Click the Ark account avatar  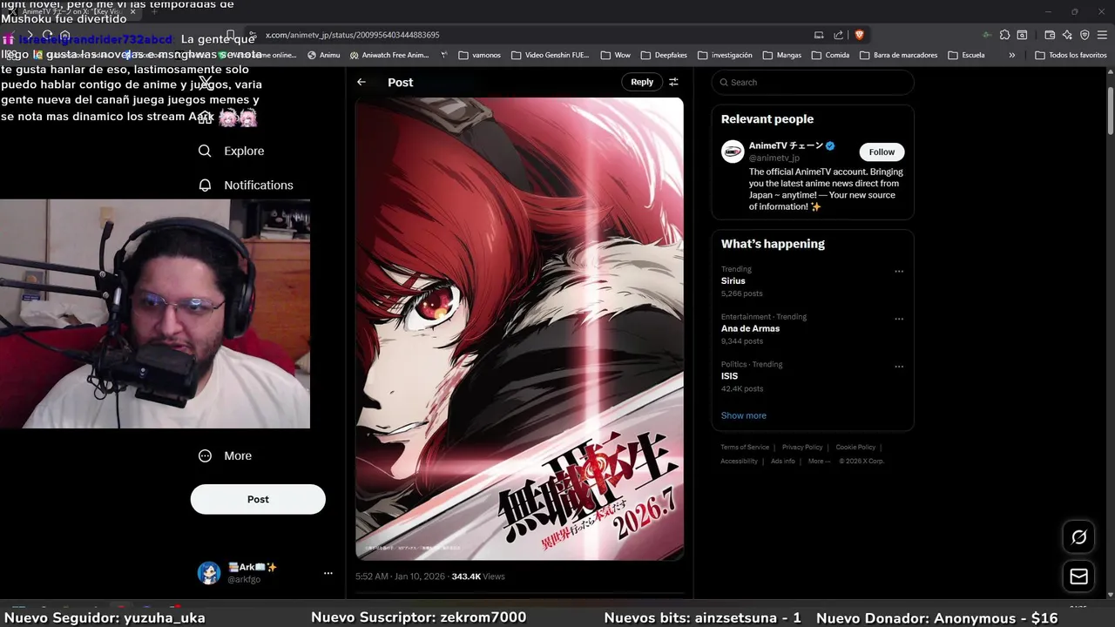click(x=209, y=572)
